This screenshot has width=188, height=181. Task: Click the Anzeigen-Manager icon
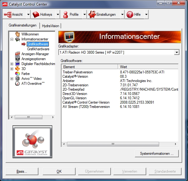18,54
